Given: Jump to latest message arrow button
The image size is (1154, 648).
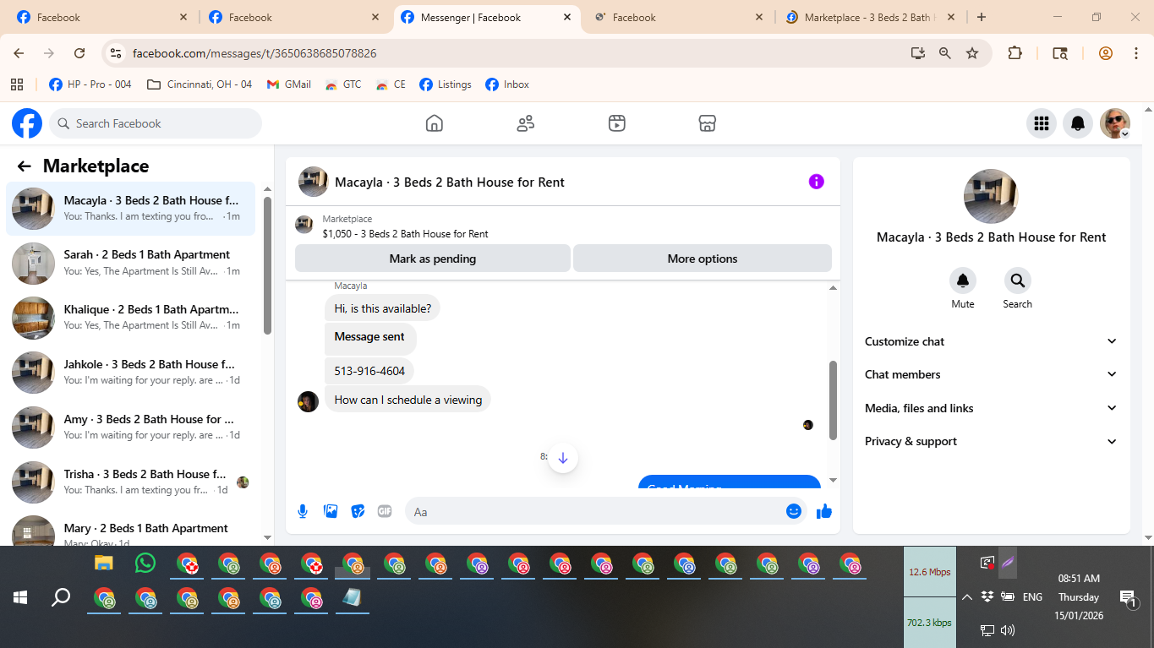Looking at the screenshot, I should (563, 458).
